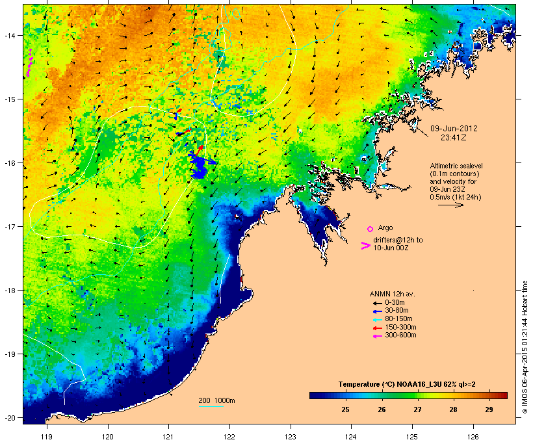
Task: Click longitude axis label 123
Action: (291, 437)
